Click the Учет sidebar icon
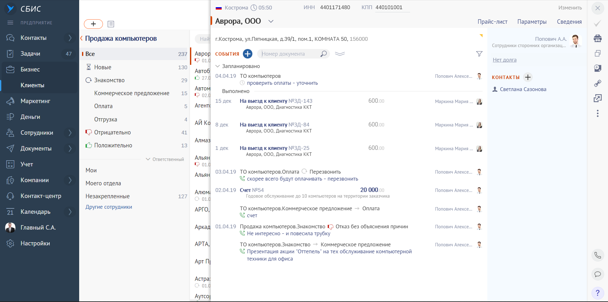Image resolution: width=608 pixels, height=302 pixels. pyautogui.click(x=10, y=164)
